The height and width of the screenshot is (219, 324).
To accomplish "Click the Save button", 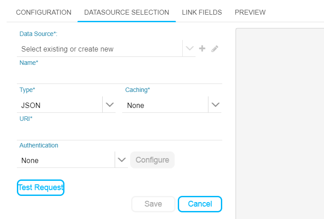I will 153,204.
